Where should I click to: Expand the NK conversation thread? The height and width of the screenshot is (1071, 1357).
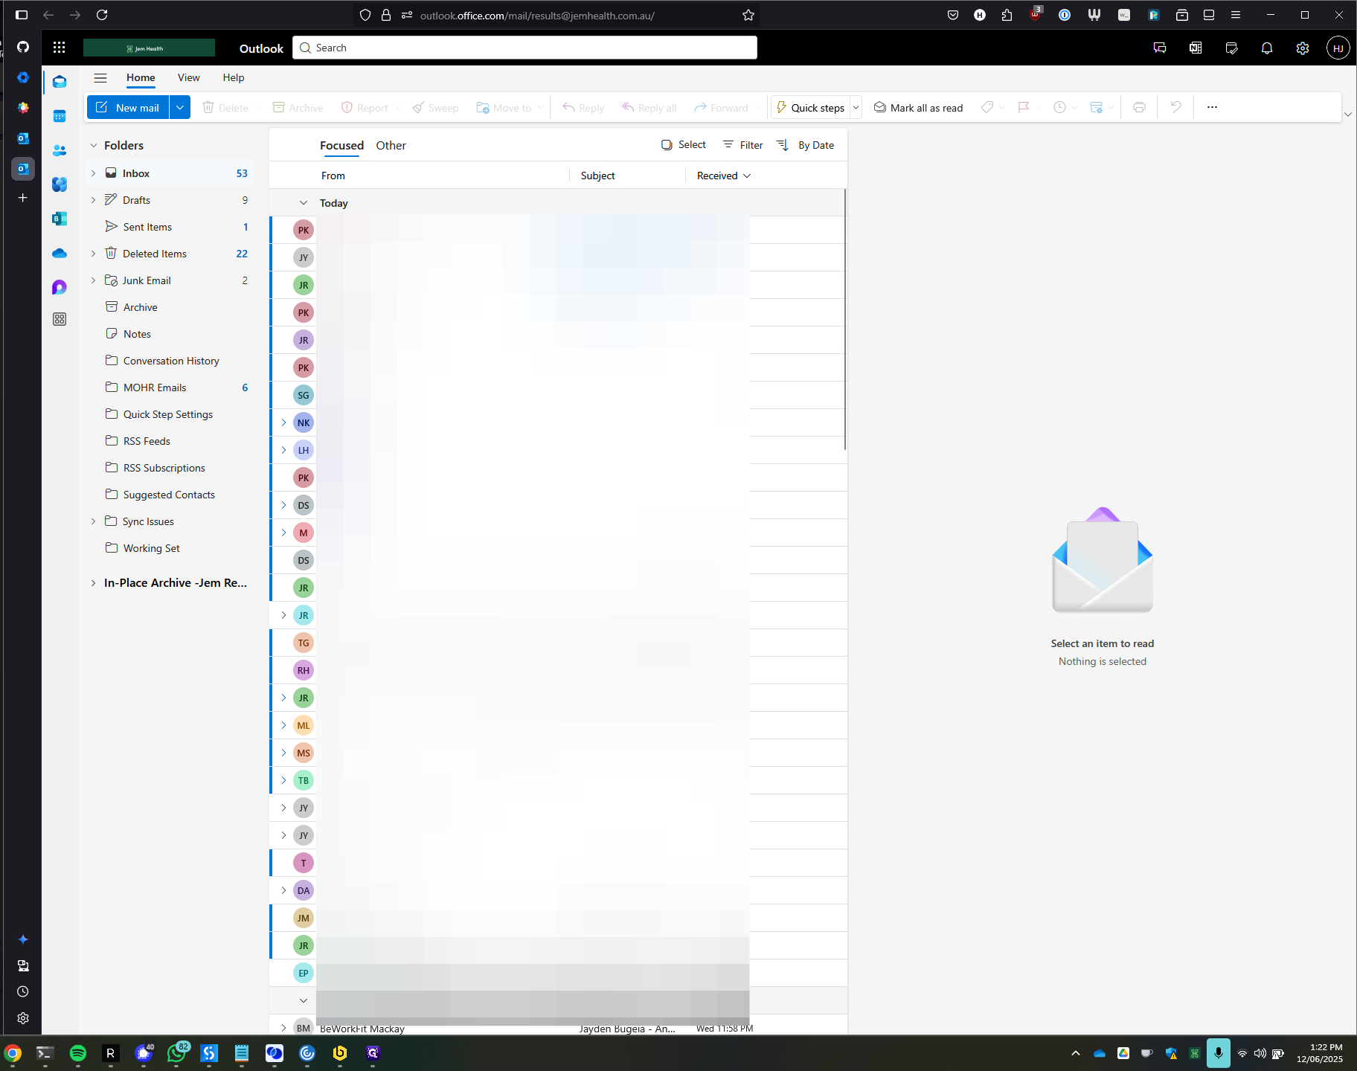pyautogui.click(x=283, y=422)
